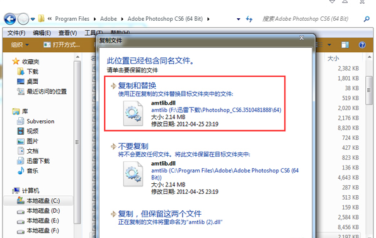This screenshot has height=238, width=376.
Task: Click the Forward navigation arrow button
Action: (x=23, y=19)
